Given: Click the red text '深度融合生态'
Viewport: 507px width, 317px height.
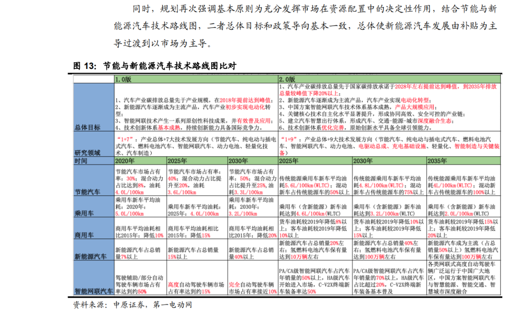Looking at the screenshot, I should coord(435,121).
